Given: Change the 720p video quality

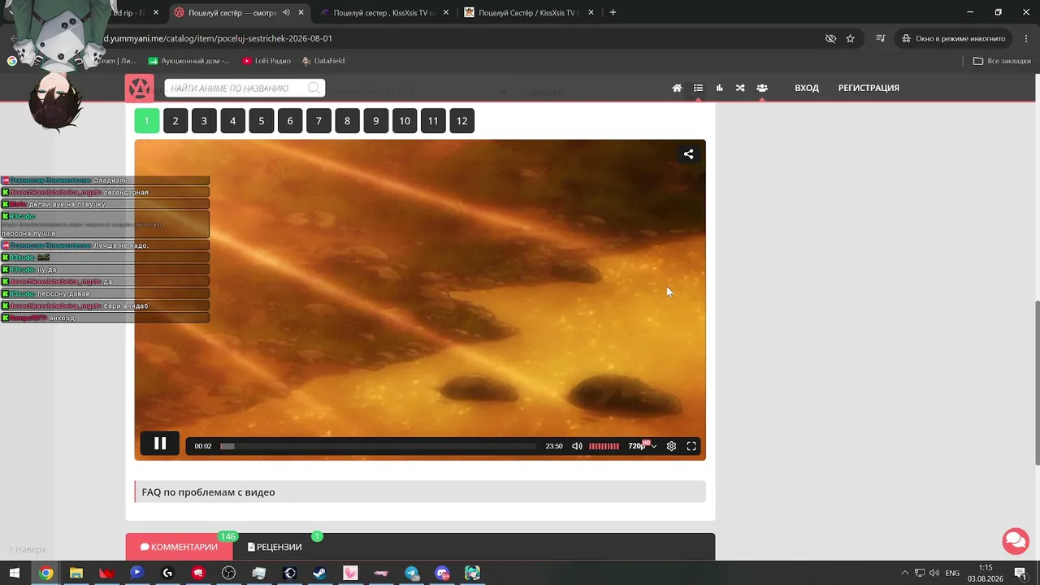Looking at the screenshot, I should click(641, 446).
